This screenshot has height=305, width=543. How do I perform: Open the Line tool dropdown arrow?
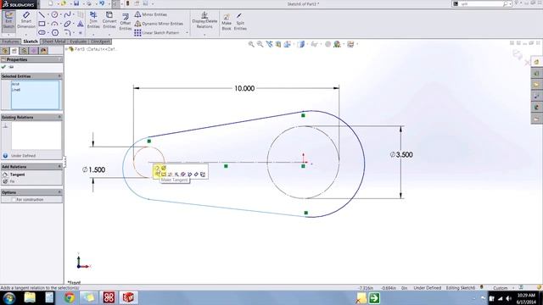48,14
